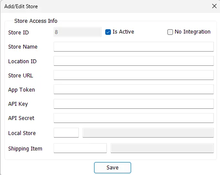Screen dimensions: 220x175
Task: Click the Location ID label
Action: [22, 61]
